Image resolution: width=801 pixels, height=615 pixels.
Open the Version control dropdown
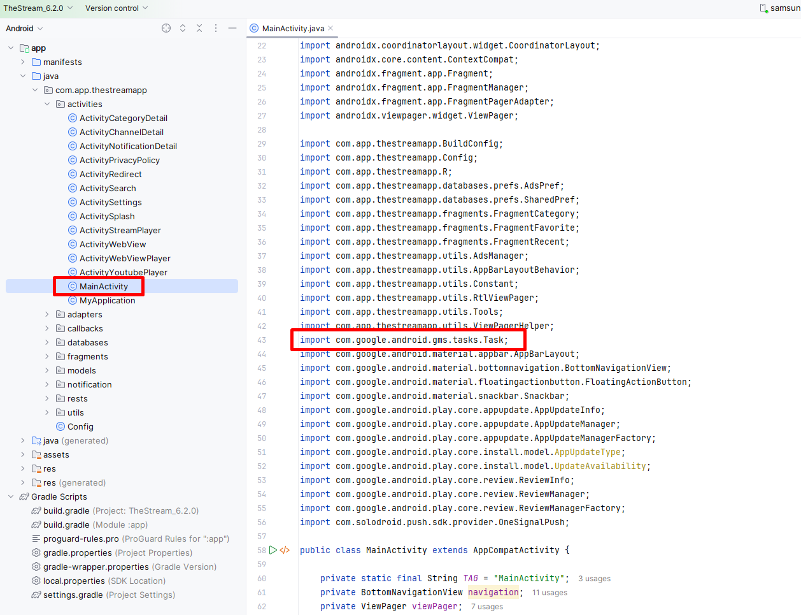[x=117, y=8]
